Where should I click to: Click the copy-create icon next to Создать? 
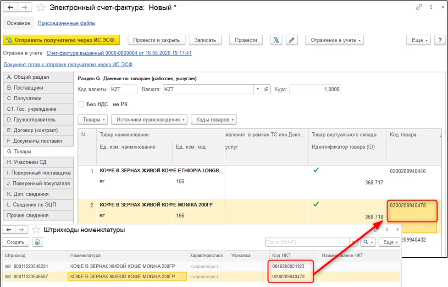38,242
